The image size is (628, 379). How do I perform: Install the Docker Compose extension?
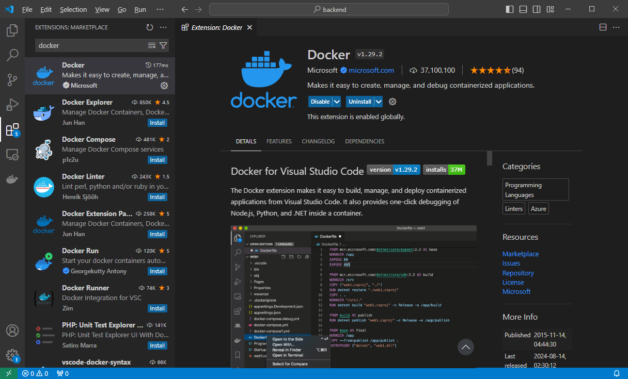tap(158, 160)
